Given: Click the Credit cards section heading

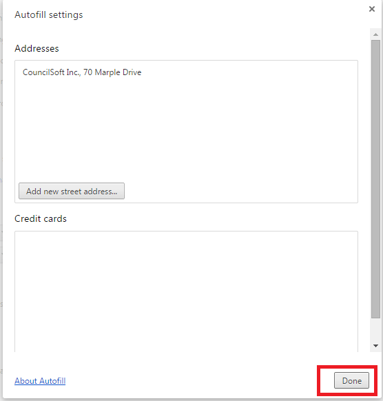Looking at the screenshot, I should (41, 218).
